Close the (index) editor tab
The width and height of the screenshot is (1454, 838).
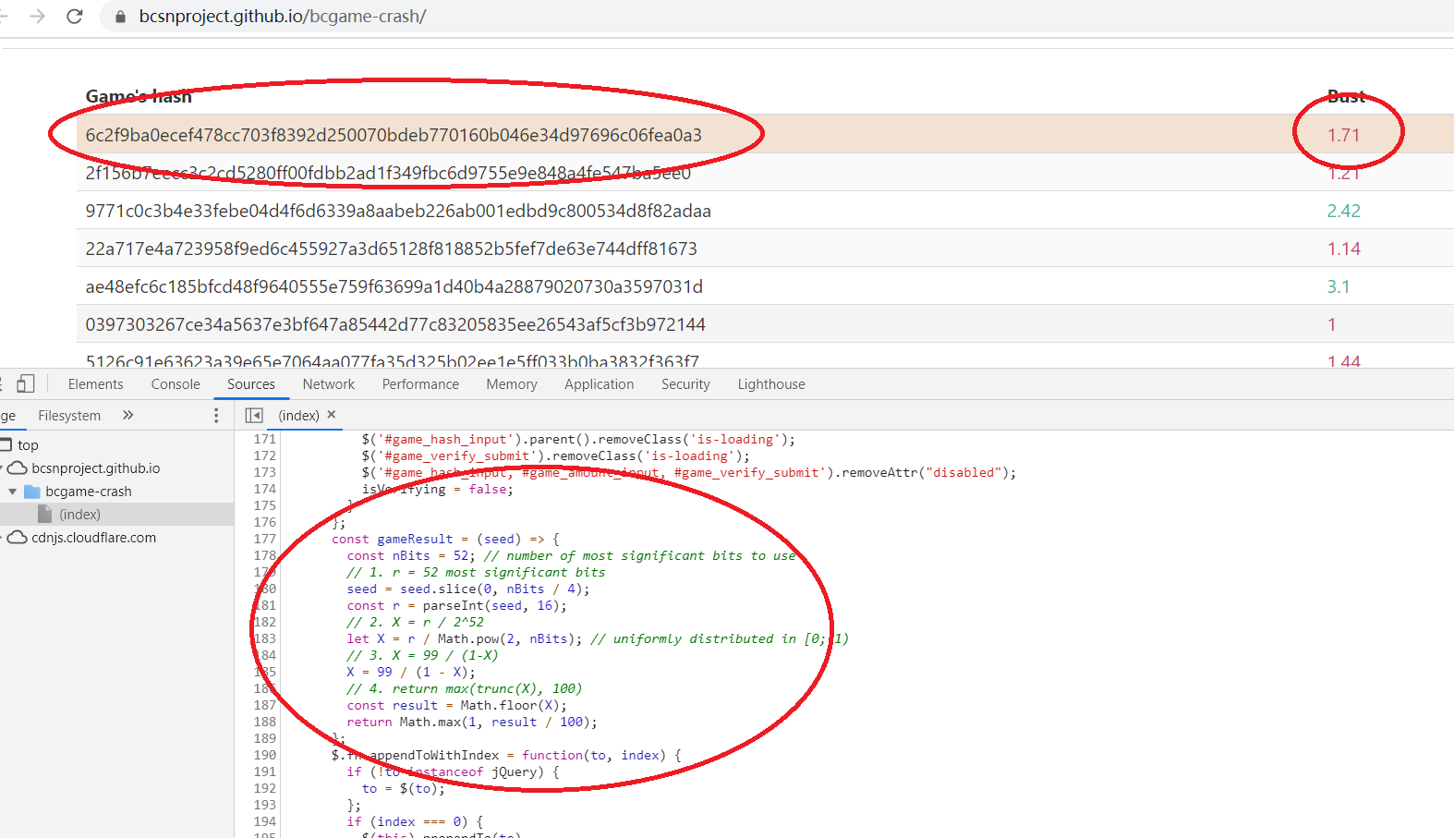(332, 415)
